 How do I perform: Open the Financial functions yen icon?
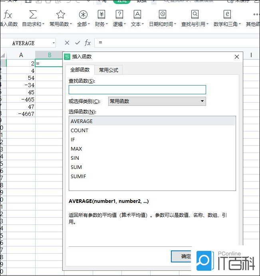pyautogui.click(x=101, y=14)
